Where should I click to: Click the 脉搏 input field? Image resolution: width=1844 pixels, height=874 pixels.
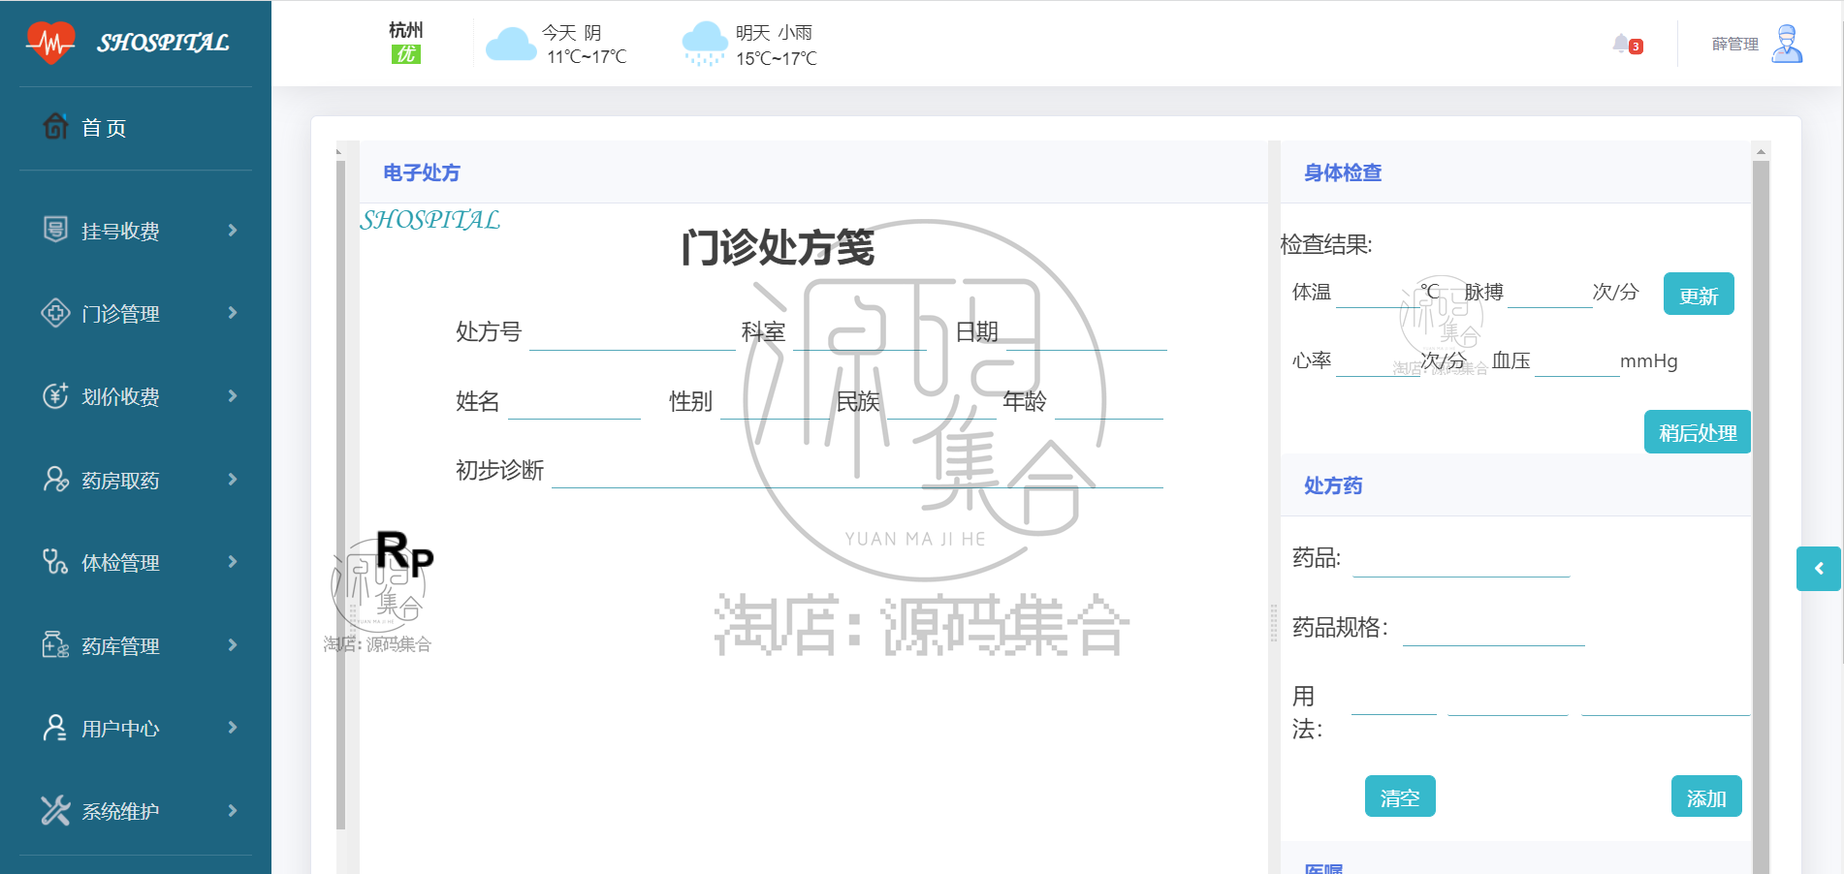[1550, 293]
